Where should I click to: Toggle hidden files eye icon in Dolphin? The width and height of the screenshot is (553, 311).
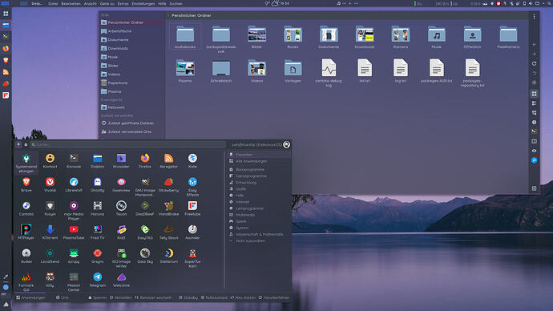point(534,151)
